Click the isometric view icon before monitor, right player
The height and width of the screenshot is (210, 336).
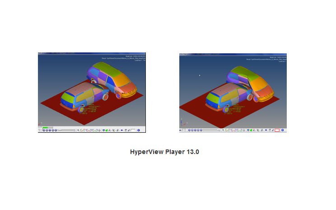[x=244, y=130]
